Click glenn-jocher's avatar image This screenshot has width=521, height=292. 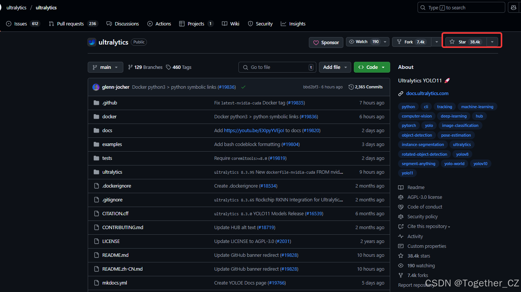point(96,87)
